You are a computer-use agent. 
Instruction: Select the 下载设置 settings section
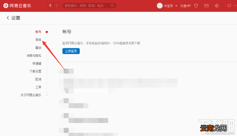click(35, 71)
